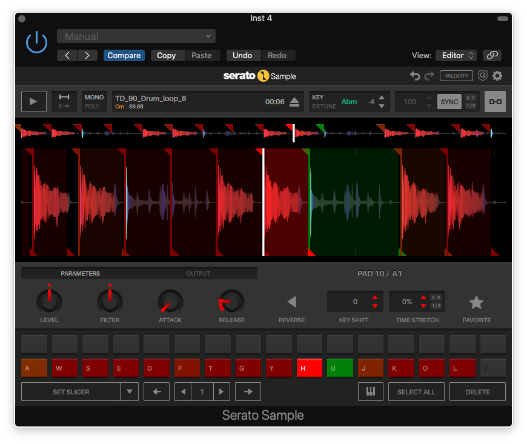Open the View Editor dropdown
This screenshot has height=444, width=527.
456,55
